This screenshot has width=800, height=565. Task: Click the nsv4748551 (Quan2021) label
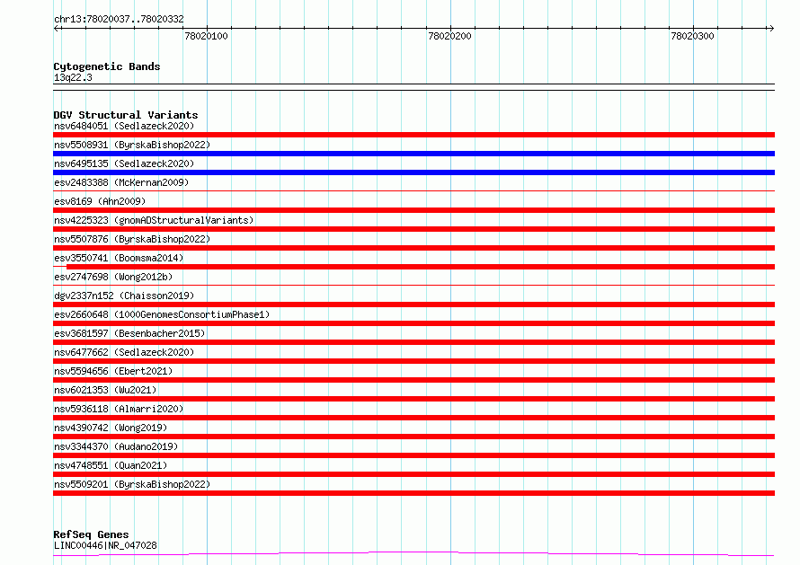pos(111,465)
